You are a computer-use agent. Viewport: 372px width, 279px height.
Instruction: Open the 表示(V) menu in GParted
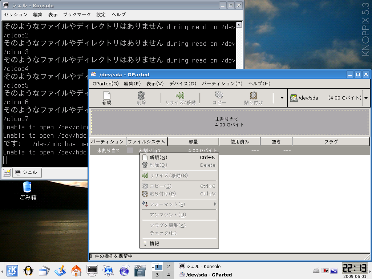[155, 84]
